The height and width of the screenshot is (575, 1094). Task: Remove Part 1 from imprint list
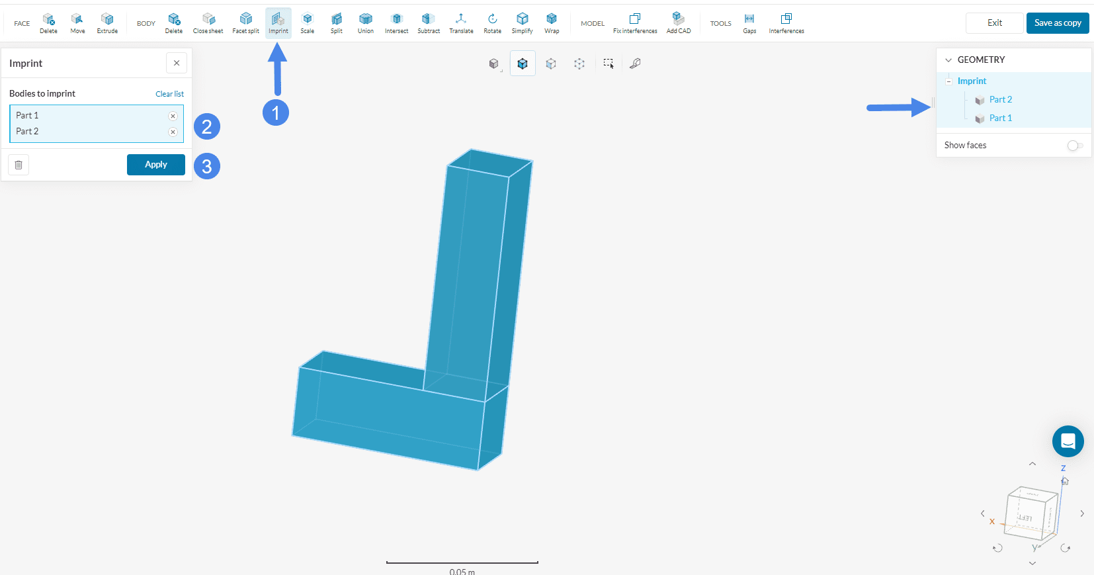point(173,116)
